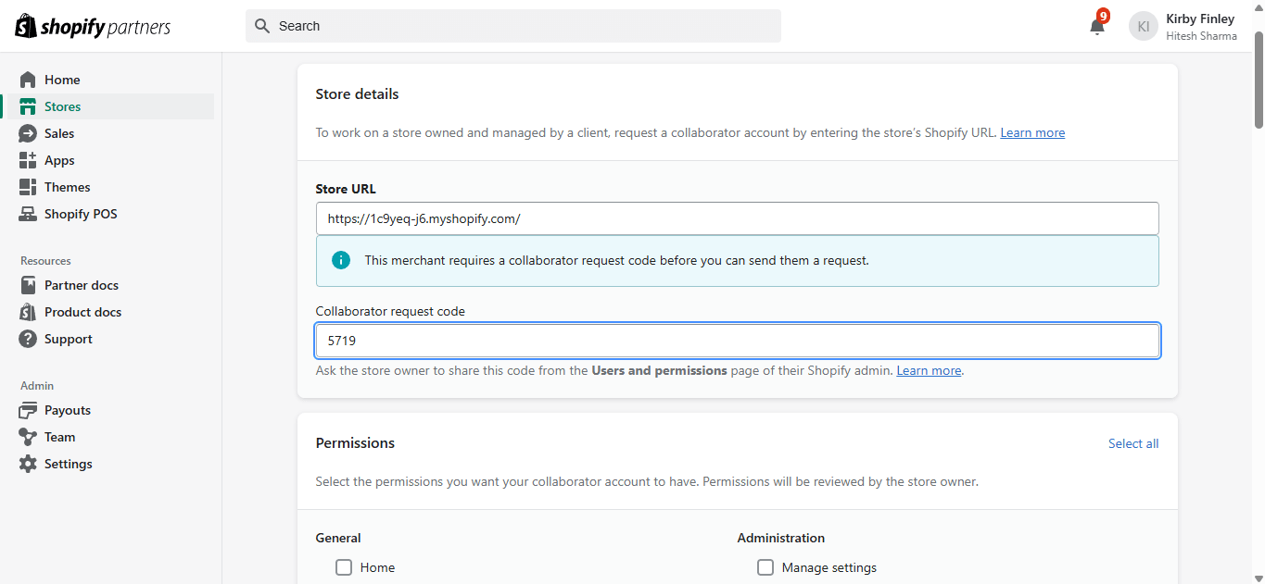Click the page vertical scrollbar thumb
The width and height of the screenshot is (1265, 584).
pos(1259,79)
